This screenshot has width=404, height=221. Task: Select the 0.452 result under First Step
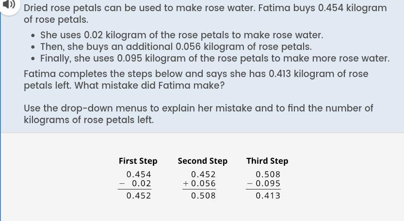[x=138, y=196]
